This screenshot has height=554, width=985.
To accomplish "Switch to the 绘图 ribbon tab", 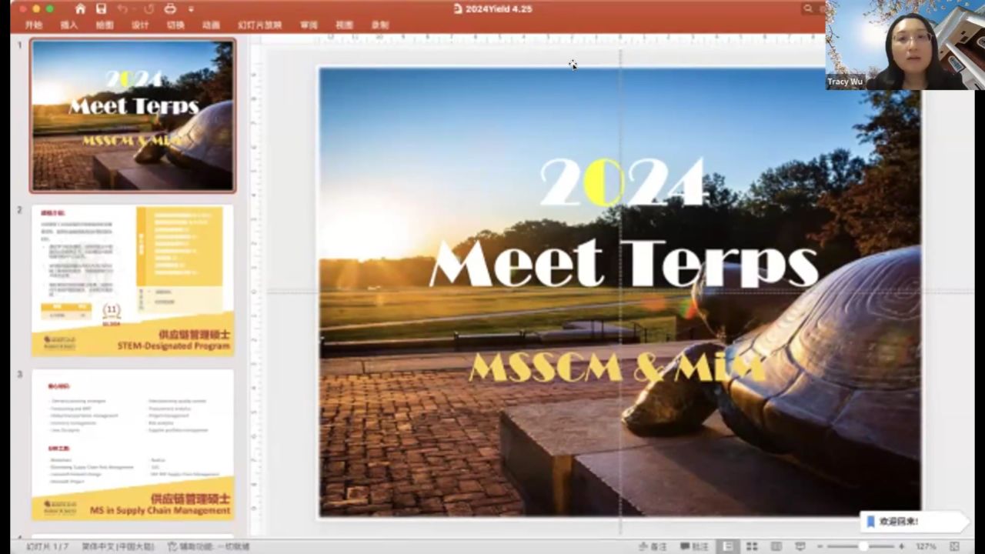I will click(x=105, y=25).
